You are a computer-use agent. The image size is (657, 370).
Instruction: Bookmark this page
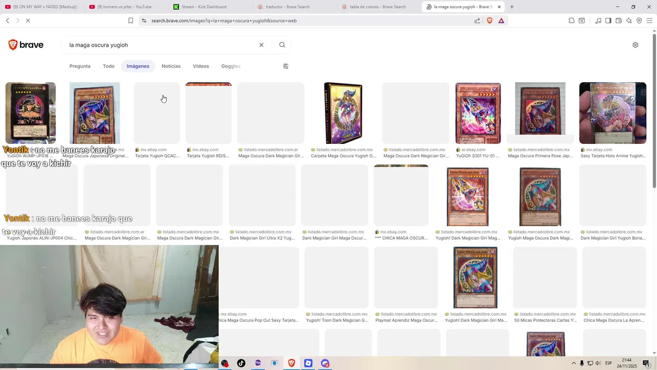click(x=130, y=21)
